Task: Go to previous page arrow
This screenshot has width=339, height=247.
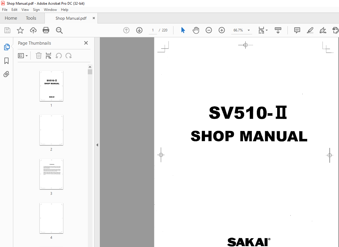Action: 126,30
